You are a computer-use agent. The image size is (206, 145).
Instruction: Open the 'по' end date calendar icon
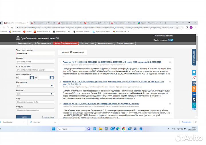point(51,78)
